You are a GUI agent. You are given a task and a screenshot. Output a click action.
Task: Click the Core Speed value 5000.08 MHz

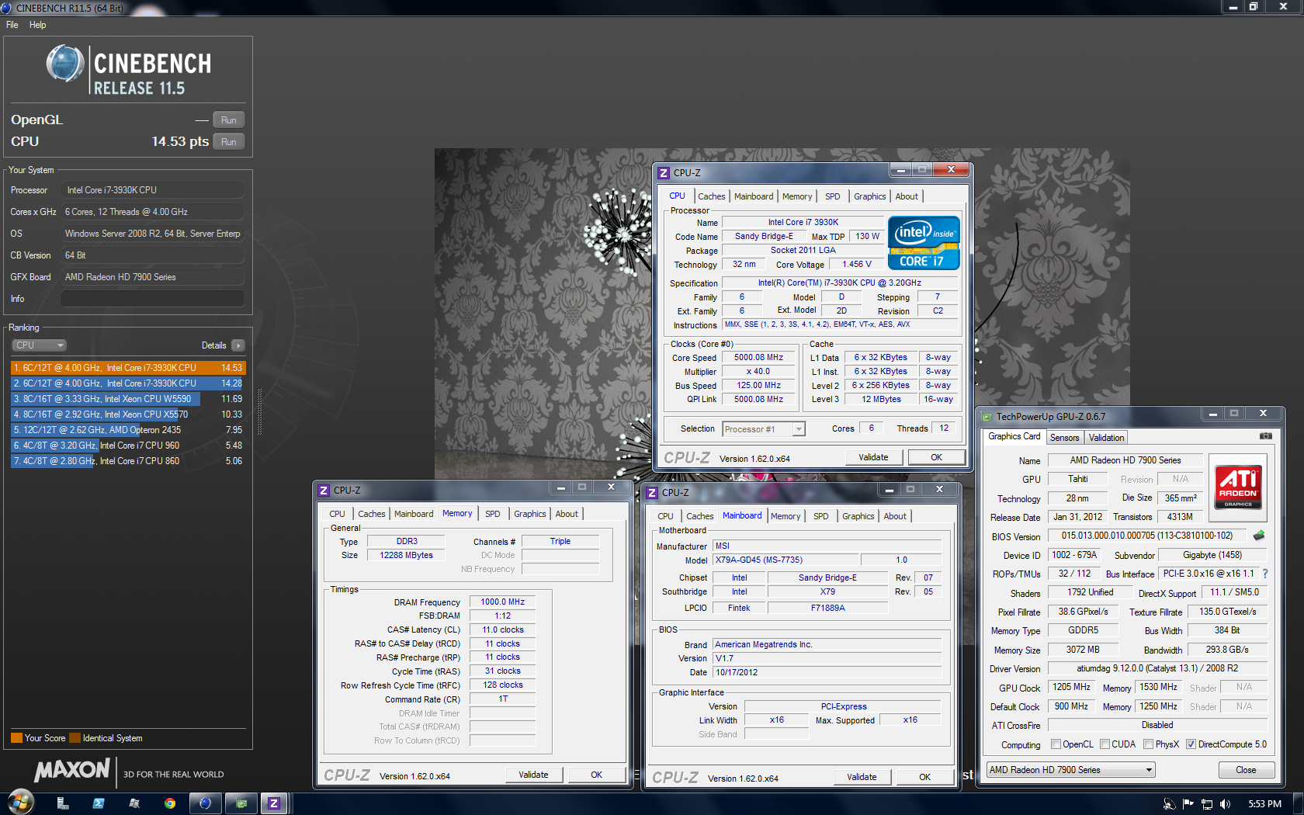(x=758, y=358)
